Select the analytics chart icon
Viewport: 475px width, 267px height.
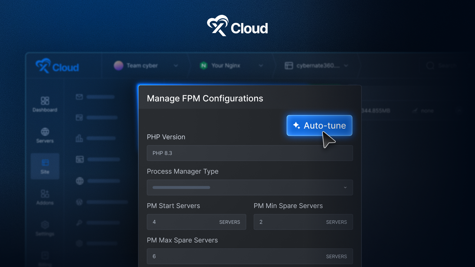click(79, 138)
